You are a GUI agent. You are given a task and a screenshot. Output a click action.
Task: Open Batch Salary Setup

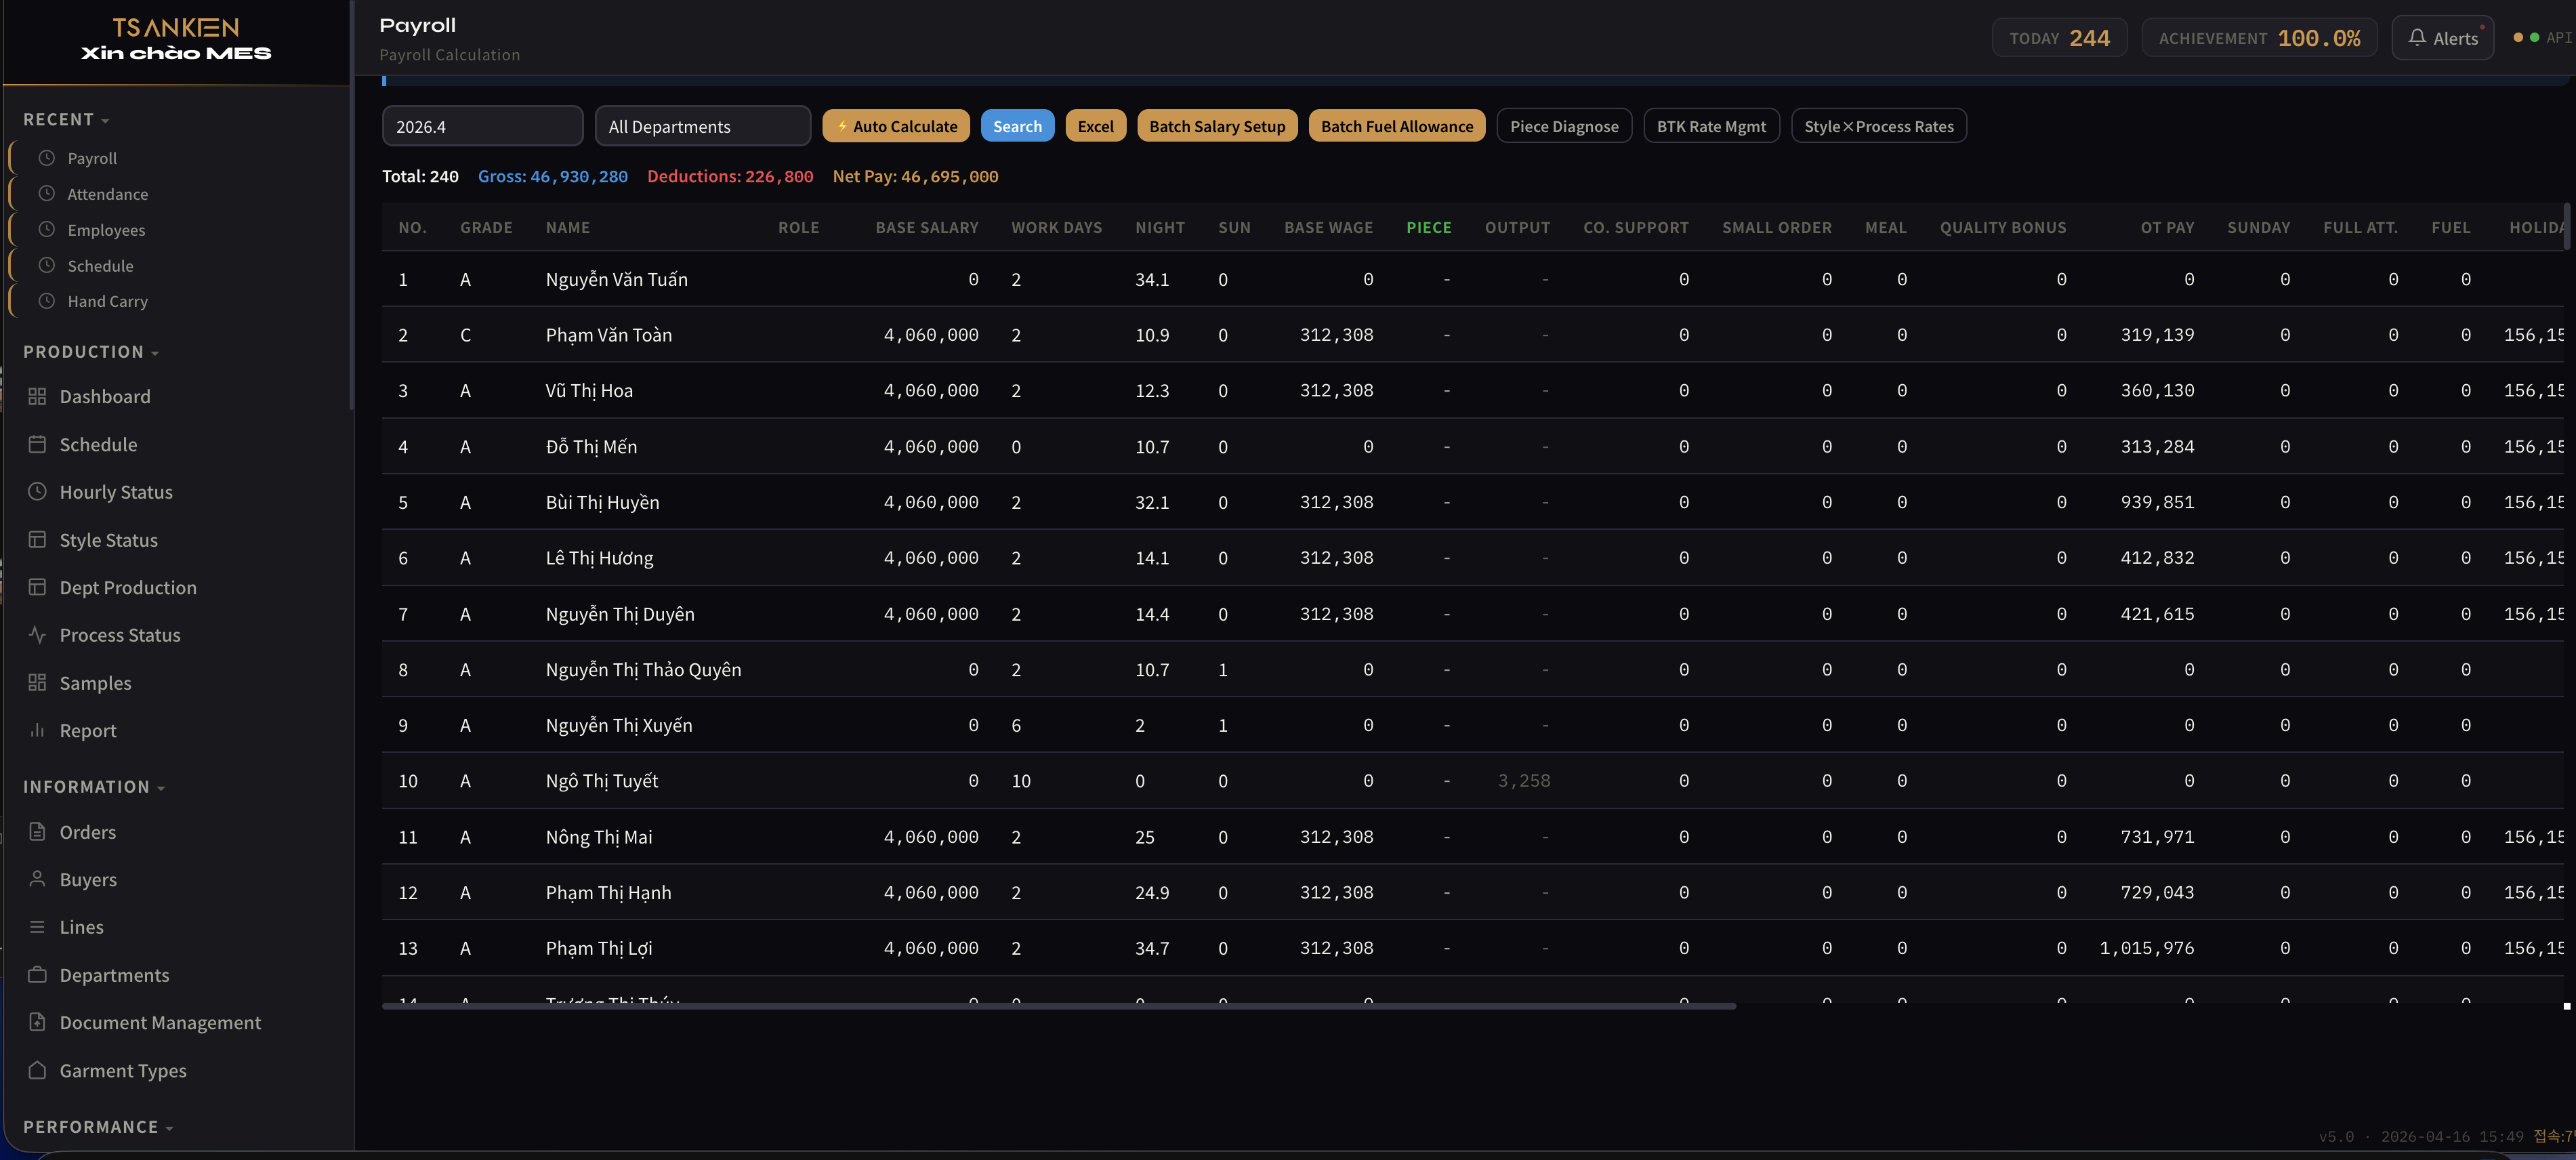click(1217, 126)
